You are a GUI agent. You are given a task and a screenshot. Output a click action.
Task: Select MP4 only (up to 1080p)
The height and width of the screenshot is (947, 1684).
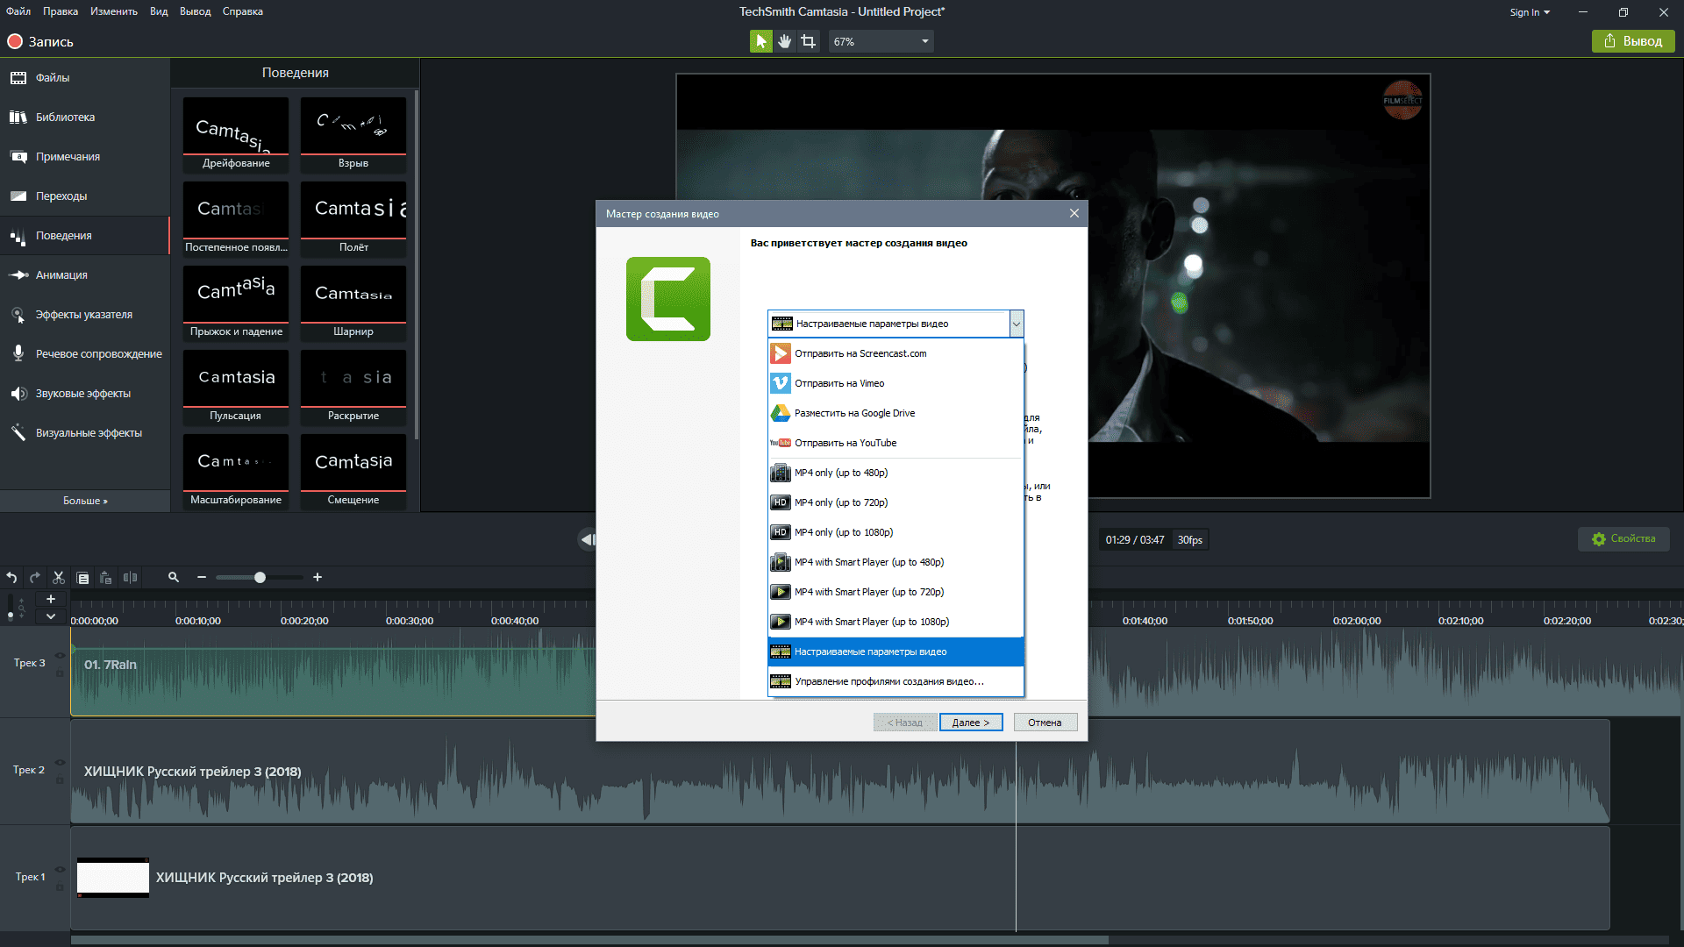click(x=896, y=533)
